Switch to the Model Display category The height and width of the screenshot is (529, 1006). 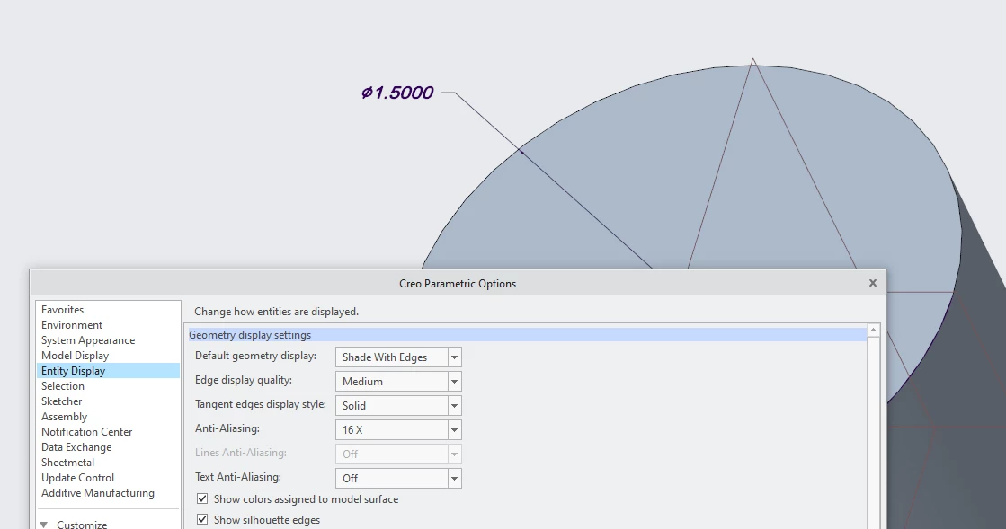click(75, 356)
